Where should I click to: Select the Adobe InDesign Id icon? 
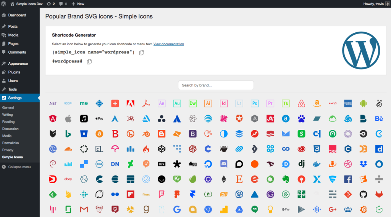tap(224, 104)
